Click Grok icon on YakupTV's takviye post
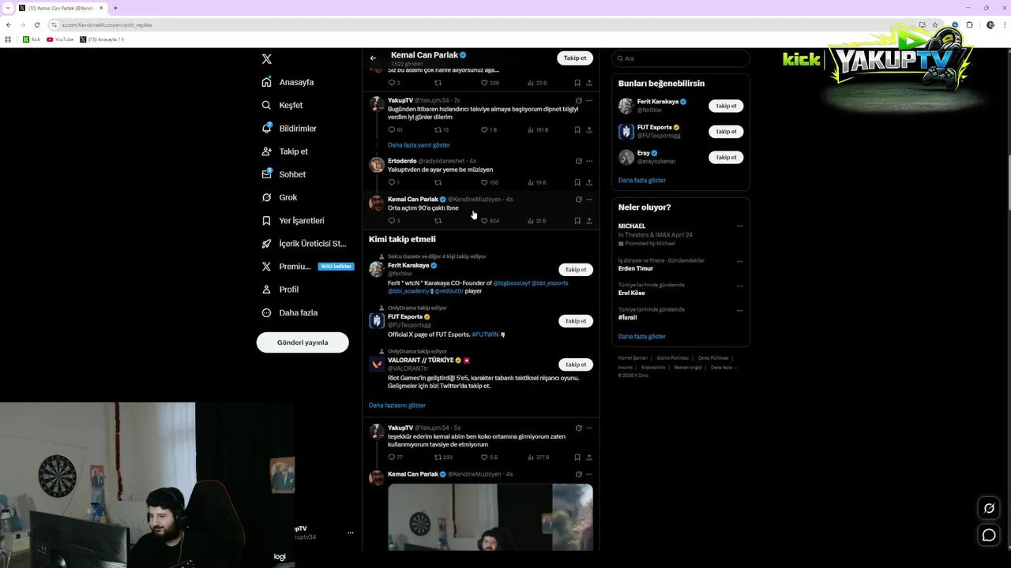The image size is (1011, 568). pyautogui.click(x=578, y=100)
